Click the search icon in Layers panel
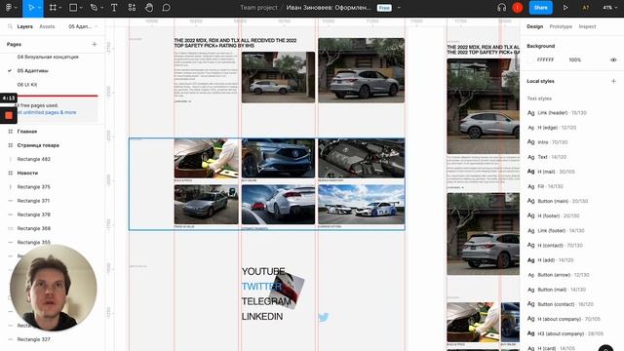The width and height of the screenshot is (624, 351). (10, 26)
